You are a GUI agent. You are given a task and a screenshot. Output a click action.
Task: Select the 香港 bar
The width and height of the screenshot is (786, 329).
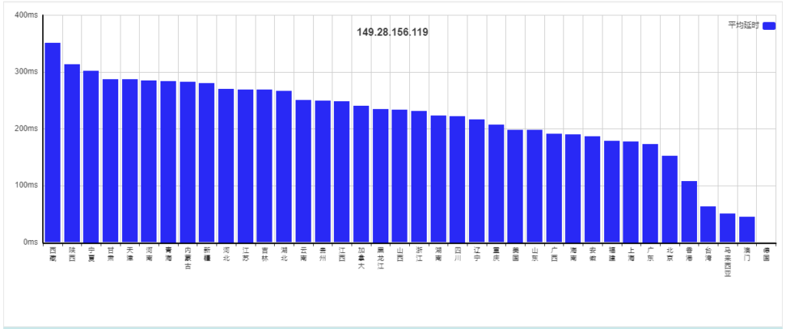click(x=689, y=212)
